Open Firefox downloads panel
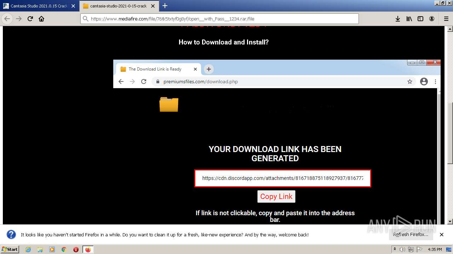This screenshot has height=254, width=453. click(398, 19)
